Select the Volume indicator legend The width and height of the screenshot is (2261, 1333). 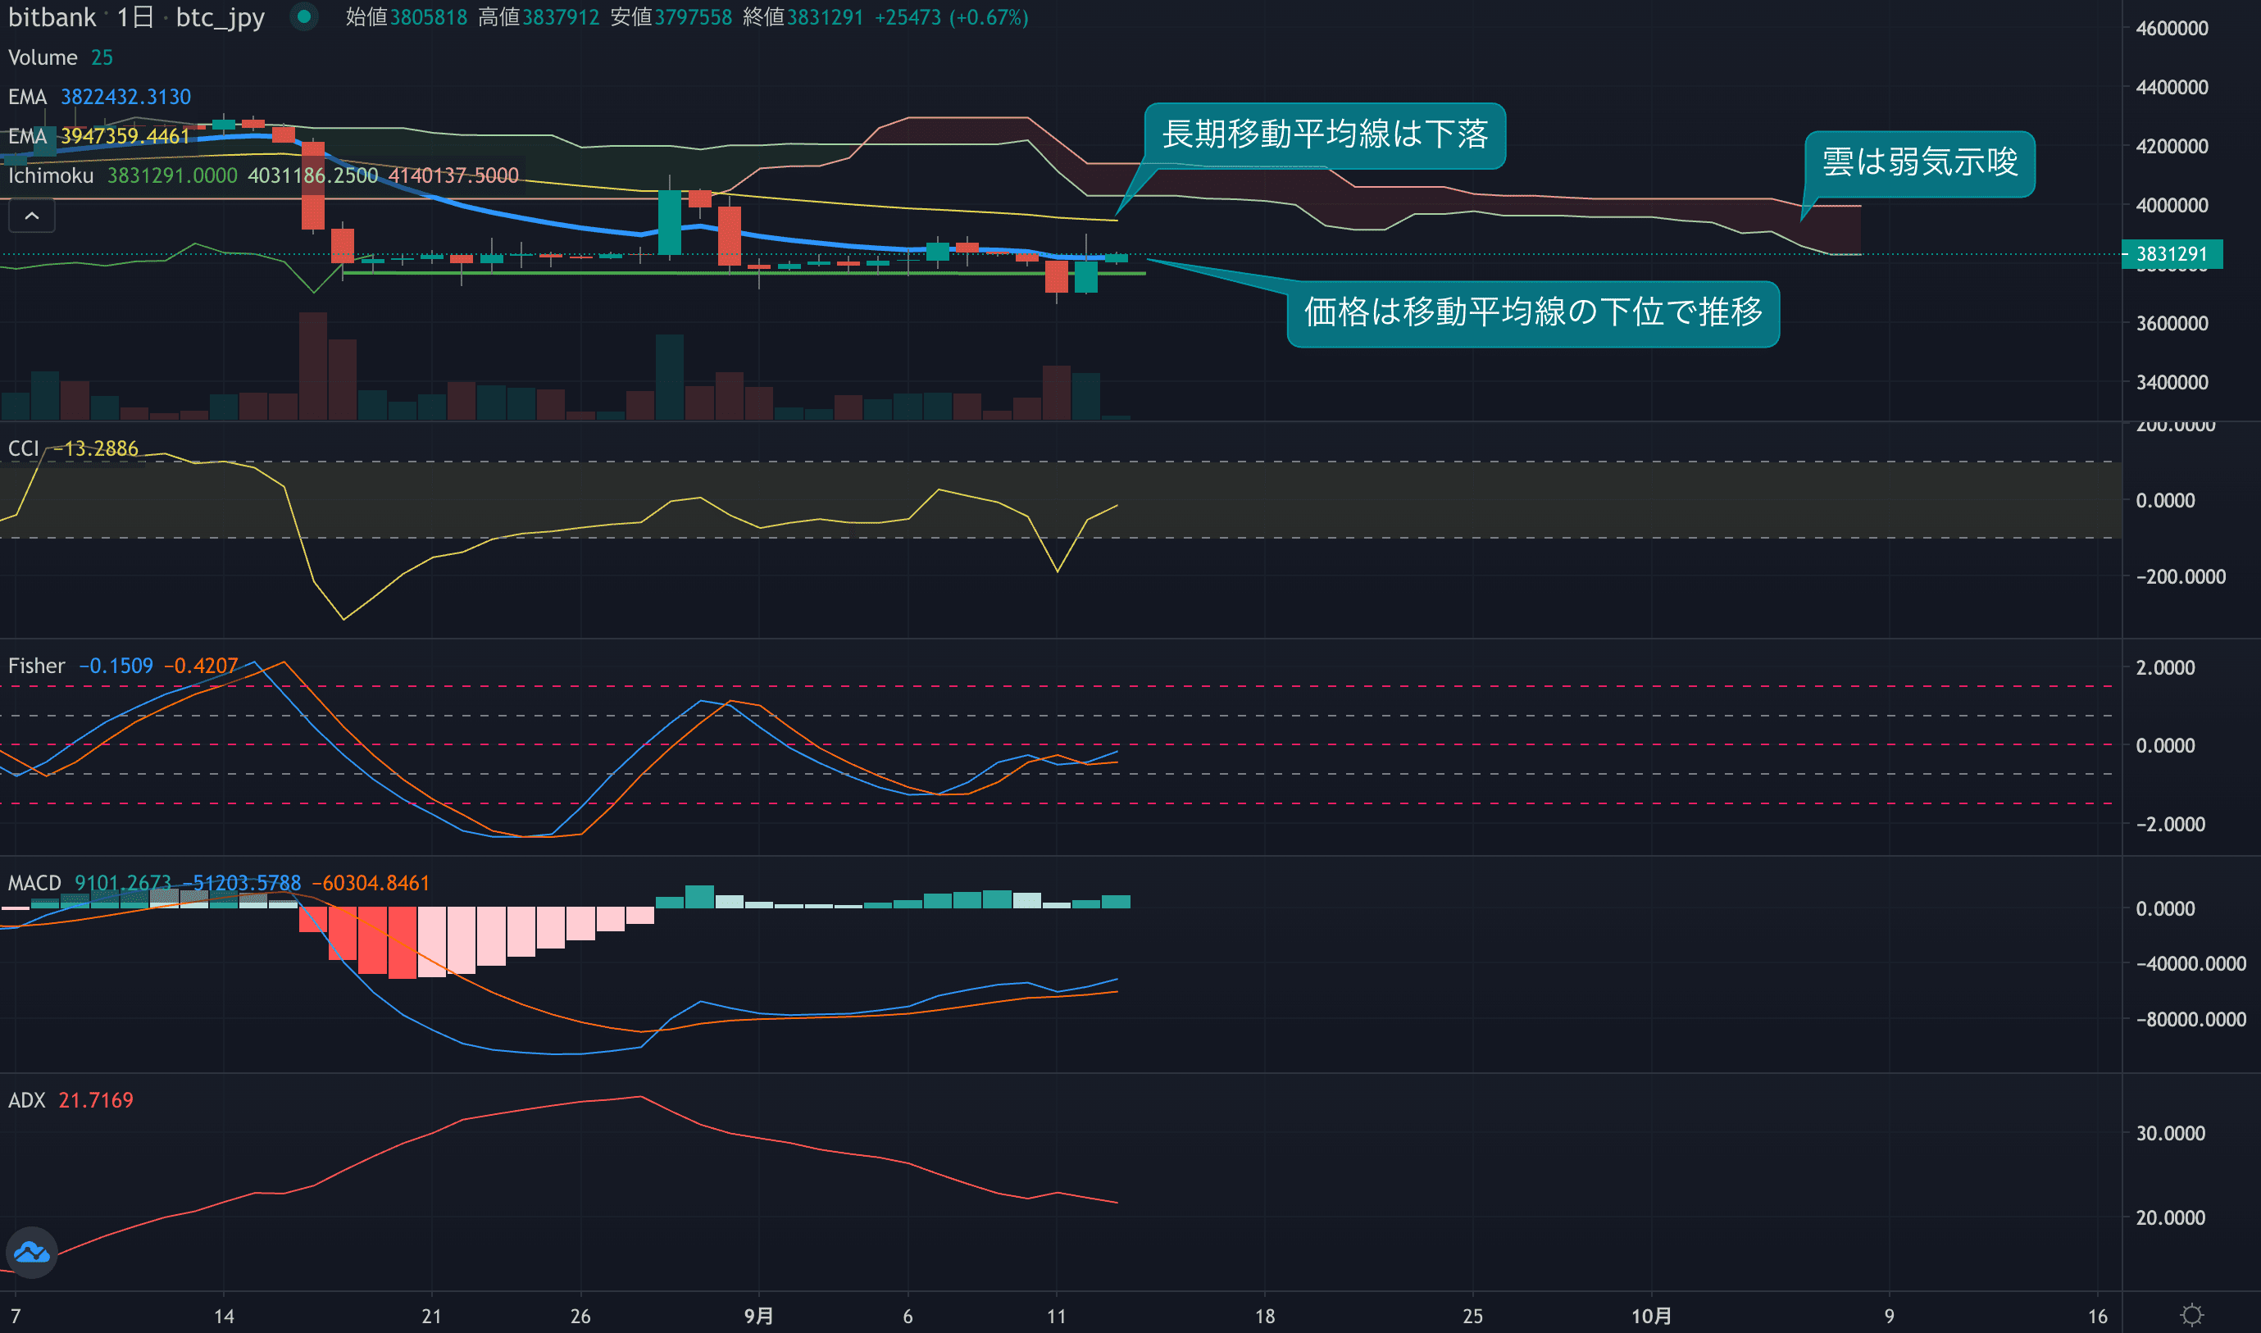(x=43, y=57)
